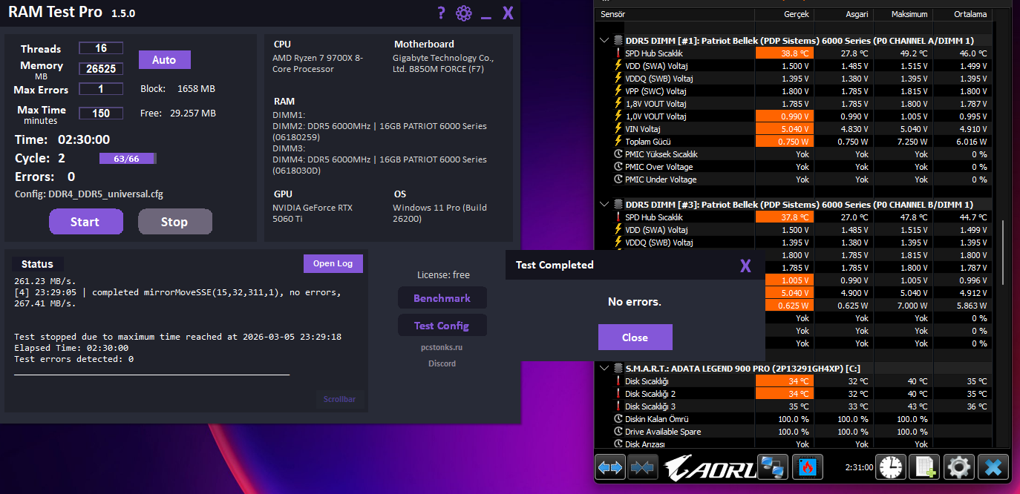Close the No errors dialog
This screenshot has height=494, width=1020.
pos(635,337)
